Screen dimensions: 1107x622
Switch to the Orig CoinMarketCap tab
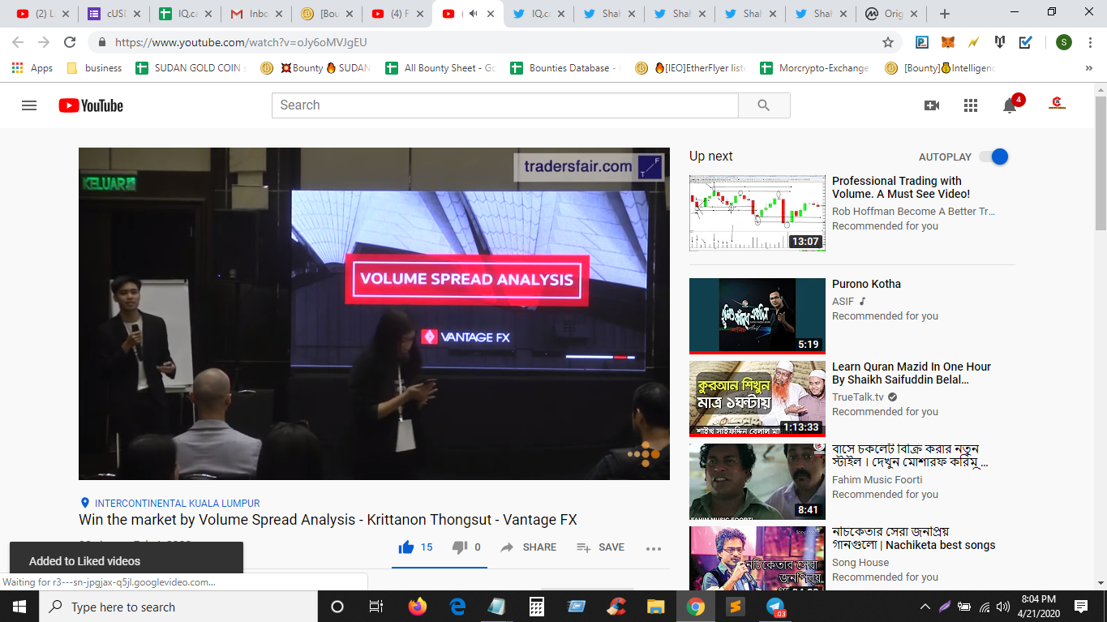pyautogui.click(x=891, y=14)
